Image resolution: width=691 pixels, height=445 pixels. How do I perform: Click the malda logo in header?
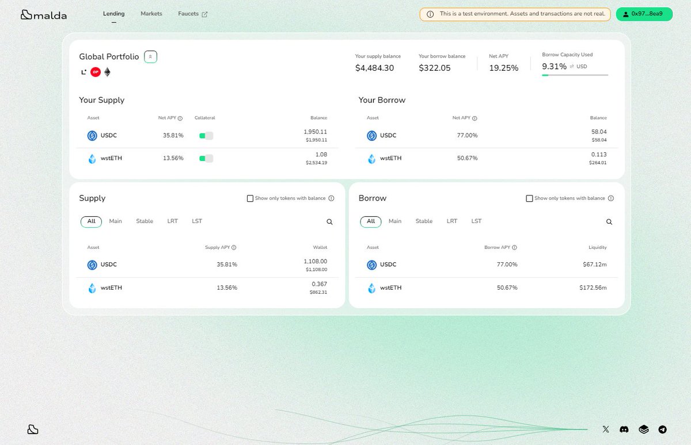pyautogui.click(x=44, y=15)
